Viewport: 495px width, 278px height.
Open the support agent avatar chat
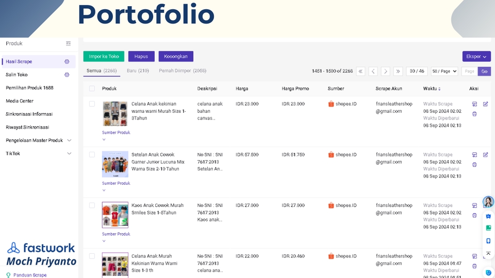tap(488, 202)
